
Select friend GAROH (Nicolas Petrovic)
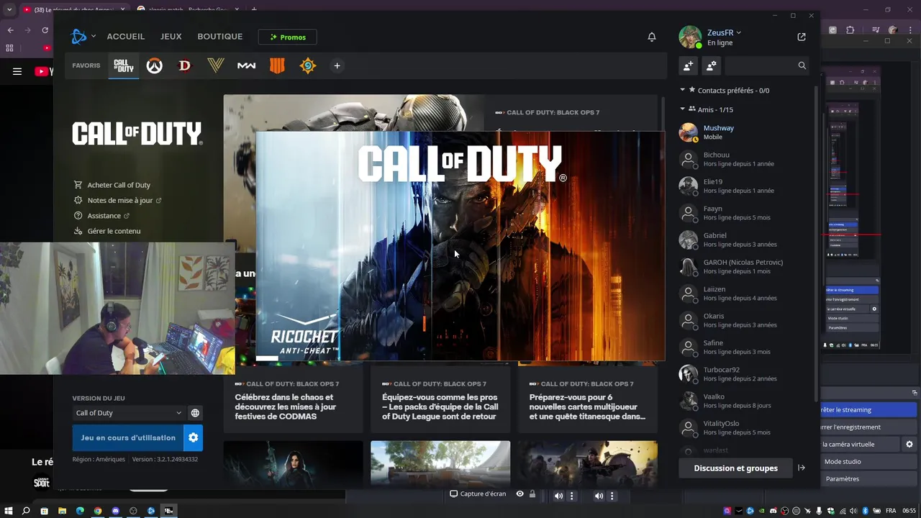(745, 266)
